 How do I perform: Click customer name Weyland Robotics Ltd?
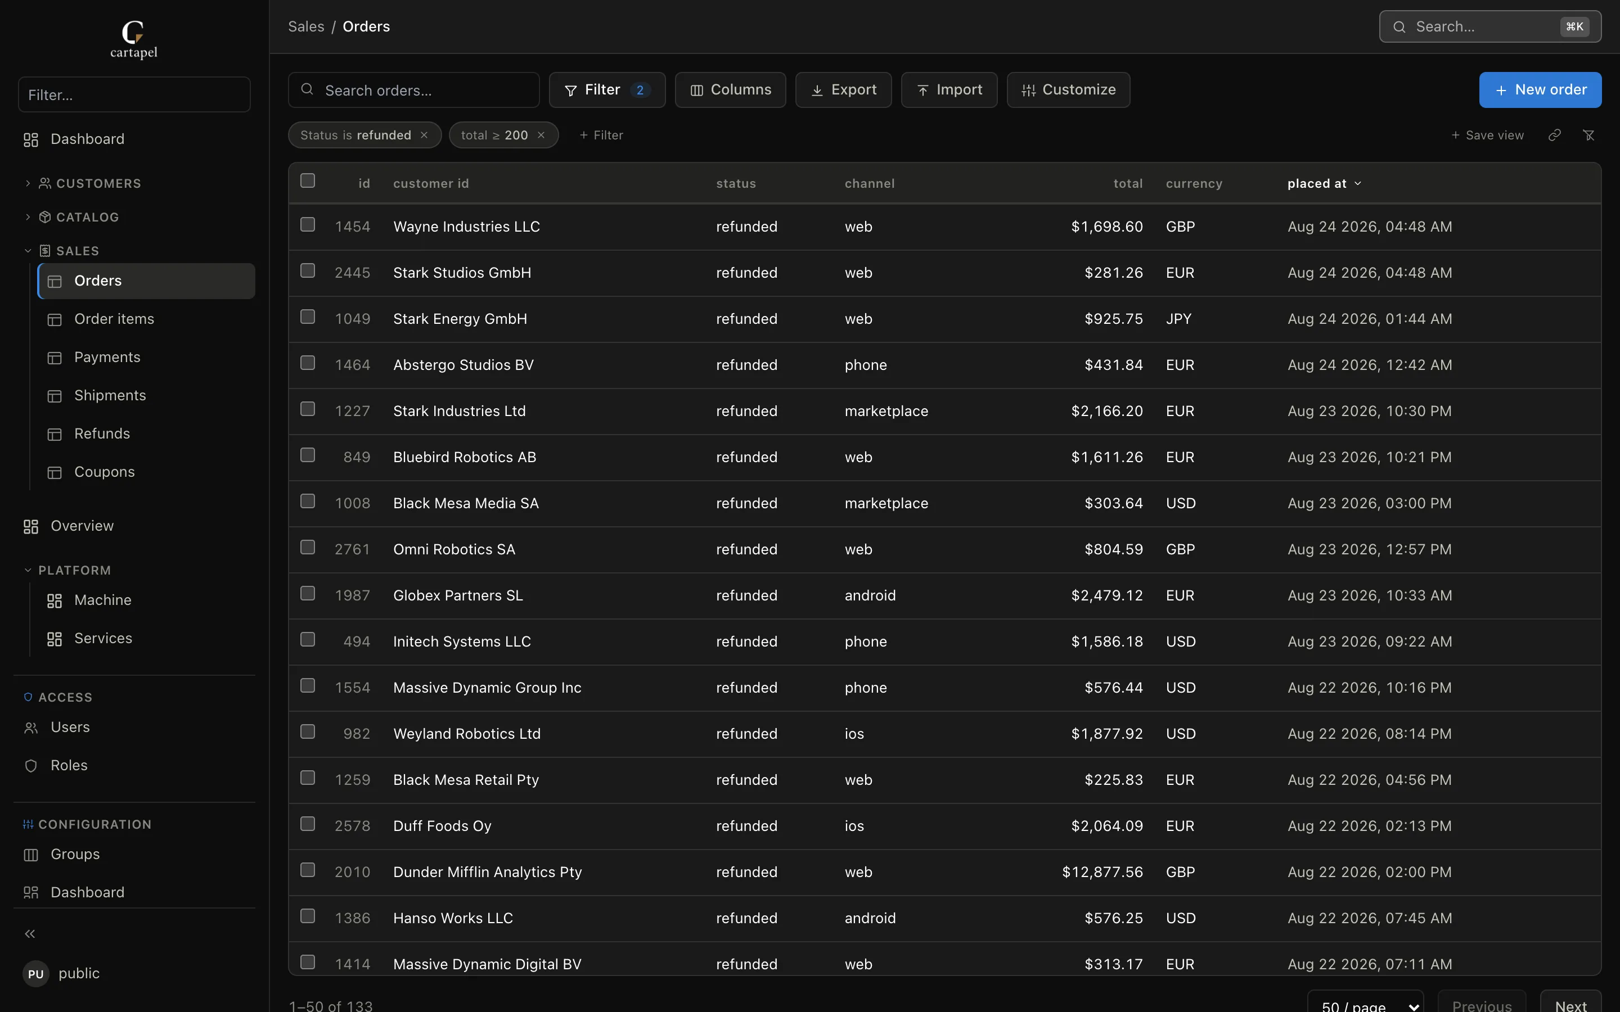(x=466, y=734)
